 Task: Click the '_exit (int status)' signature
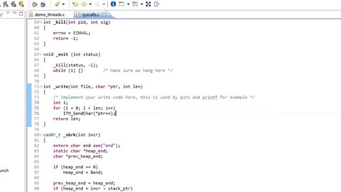(x=78, y=54)
